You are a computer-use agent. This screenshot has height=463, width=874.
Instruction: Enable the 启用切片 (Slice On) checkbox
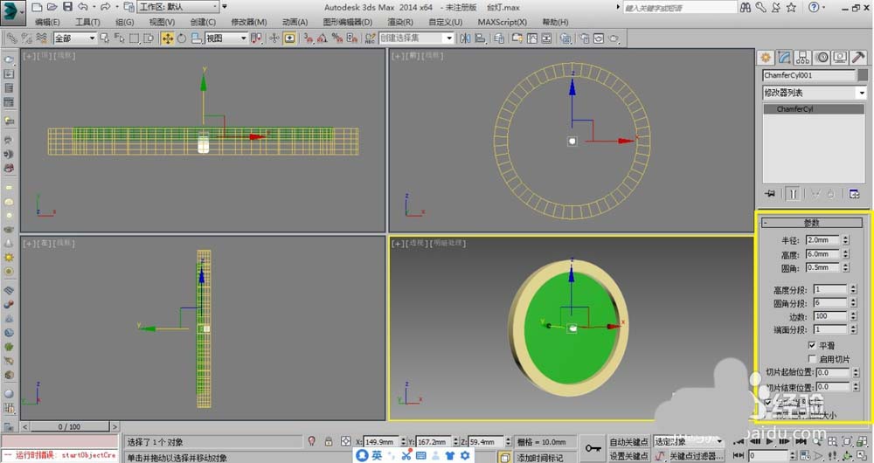pyautogui.click(x=812, y=359)
